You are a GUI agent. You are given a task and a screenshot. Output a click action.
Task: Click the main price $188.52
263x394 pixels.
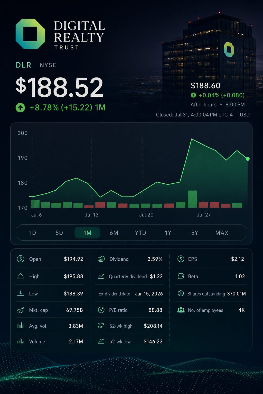click(60, 87)
